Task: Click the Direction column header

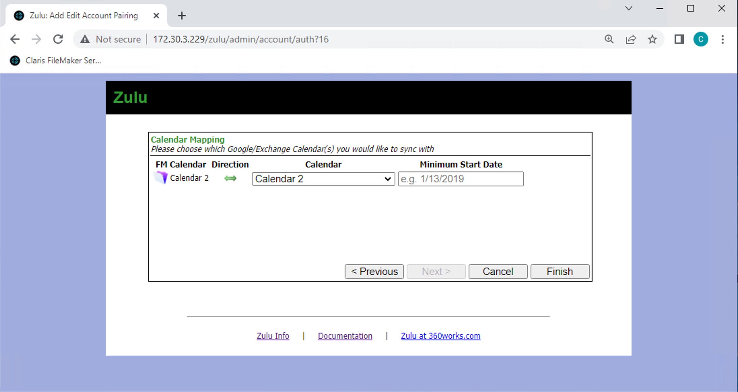Action: click(x=230, y=164)
